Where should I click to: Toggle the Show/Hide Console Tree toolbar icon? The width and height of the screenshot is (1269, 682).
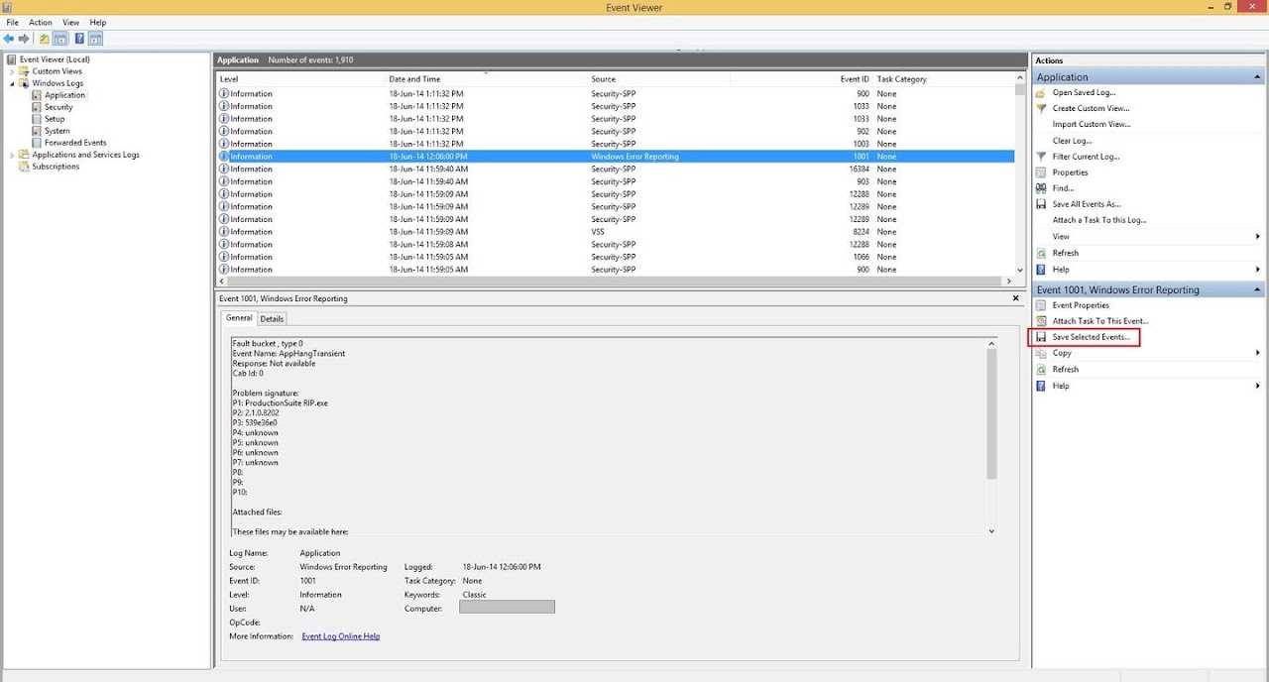(60, 39)
